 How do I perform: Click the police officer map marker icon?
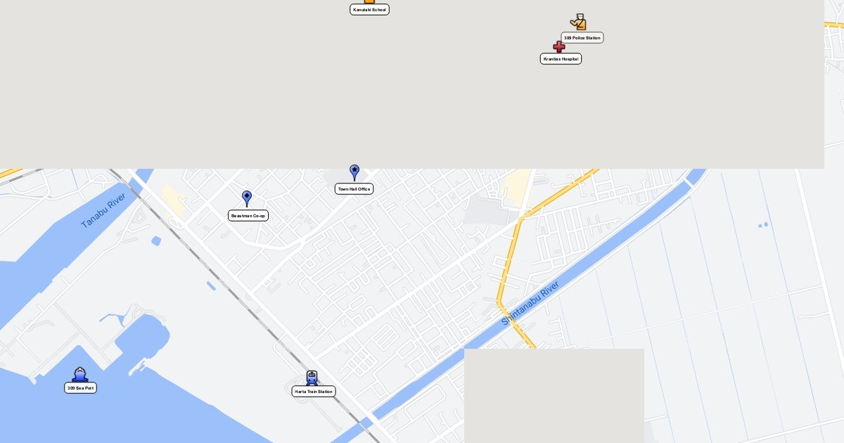[578, 22]
